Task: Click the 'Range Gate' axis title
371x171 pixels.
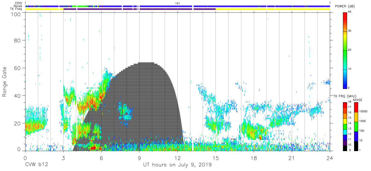Action: (x=5, y=82)
